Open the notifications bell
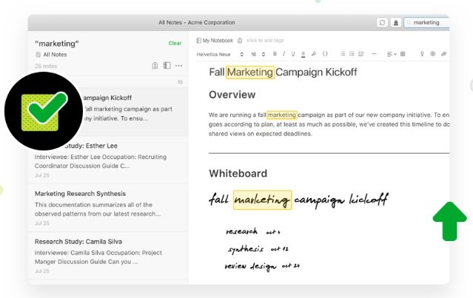 tap(396, 23)
